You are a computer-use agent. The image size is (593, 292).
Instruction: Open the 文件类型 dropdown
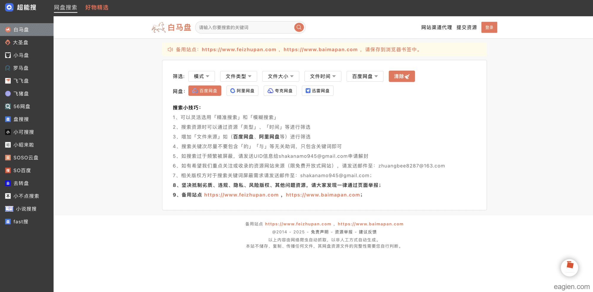pyautogui.click(x=238, y=76)
